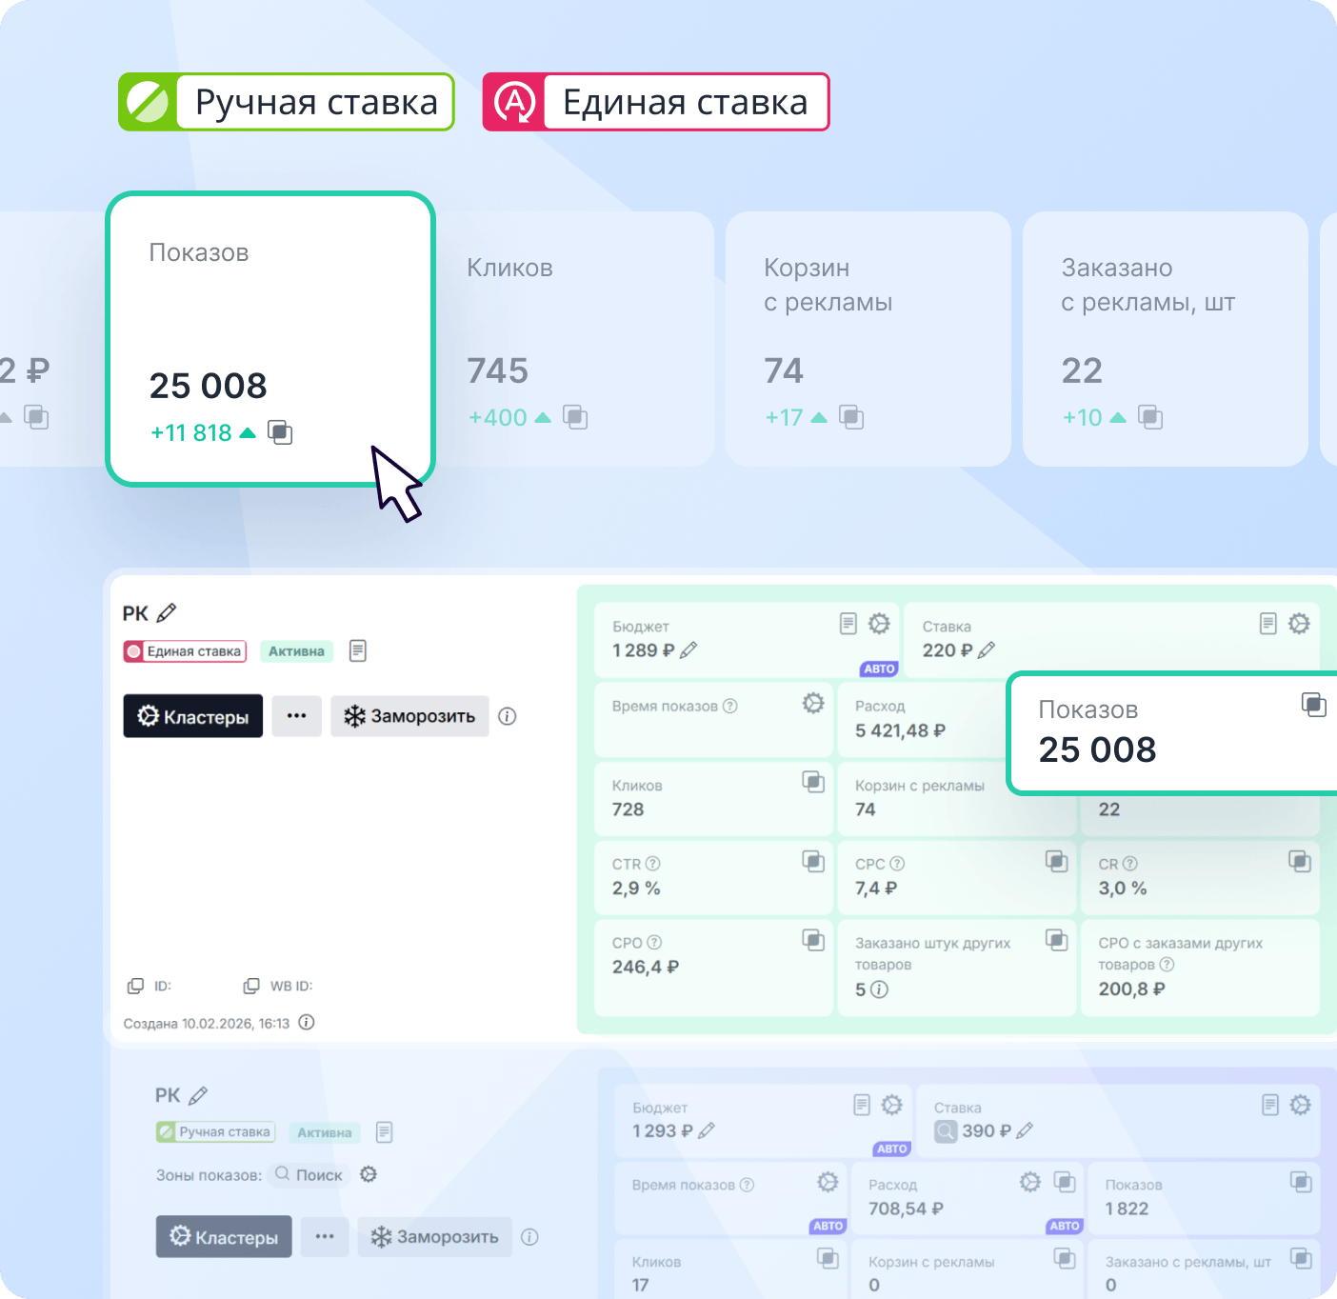
Task: Click the info circle near Заказано штук других товаров
Action: click(x=877, y=989)
